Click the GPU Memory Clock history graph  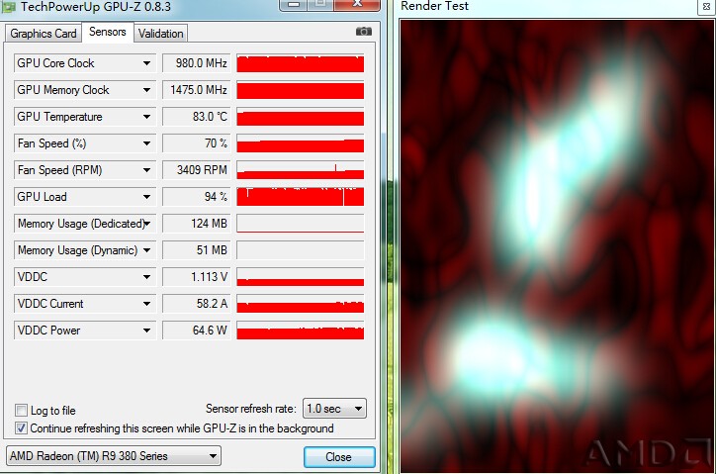point(301,90)
